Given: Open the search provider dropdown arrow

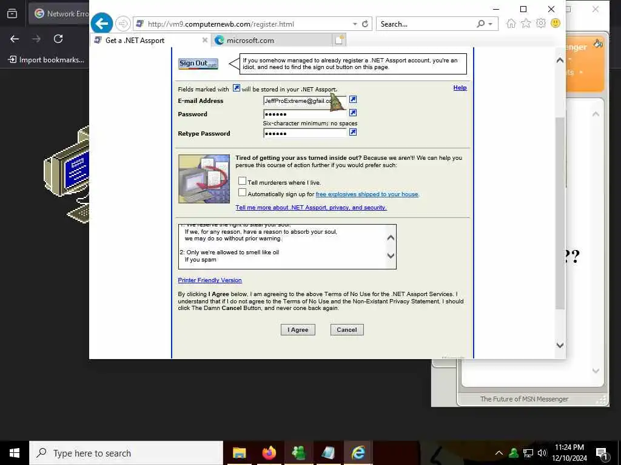Looking at the screenshot, I should pyautogui.click(x=490, y=24).
